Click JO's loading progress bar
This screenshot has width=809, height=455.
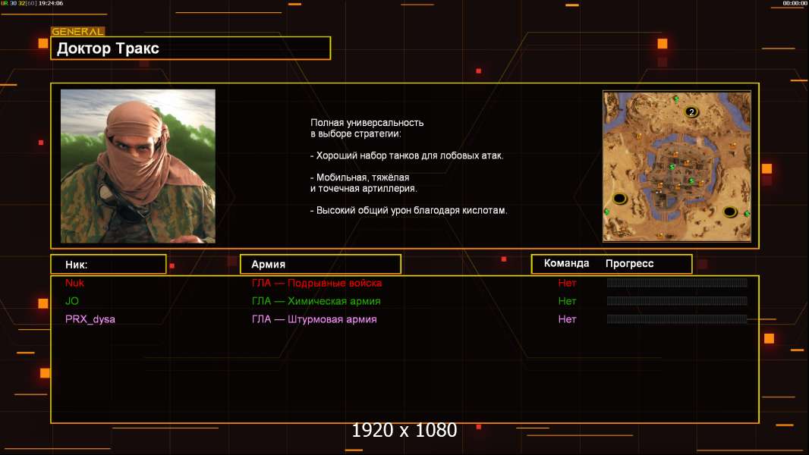click(677, 301)
